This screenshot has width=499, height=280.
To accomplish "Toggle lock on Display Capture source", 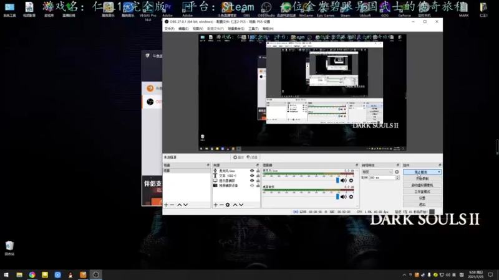I will tap(258, 180).
